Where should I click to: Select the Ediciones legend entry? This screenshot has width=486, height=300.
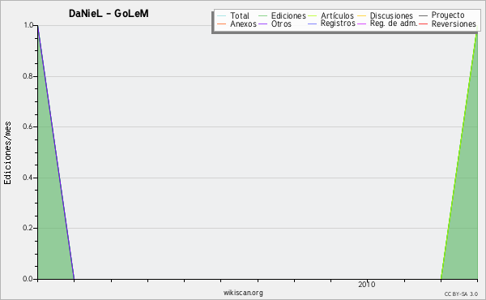(288, 15)
